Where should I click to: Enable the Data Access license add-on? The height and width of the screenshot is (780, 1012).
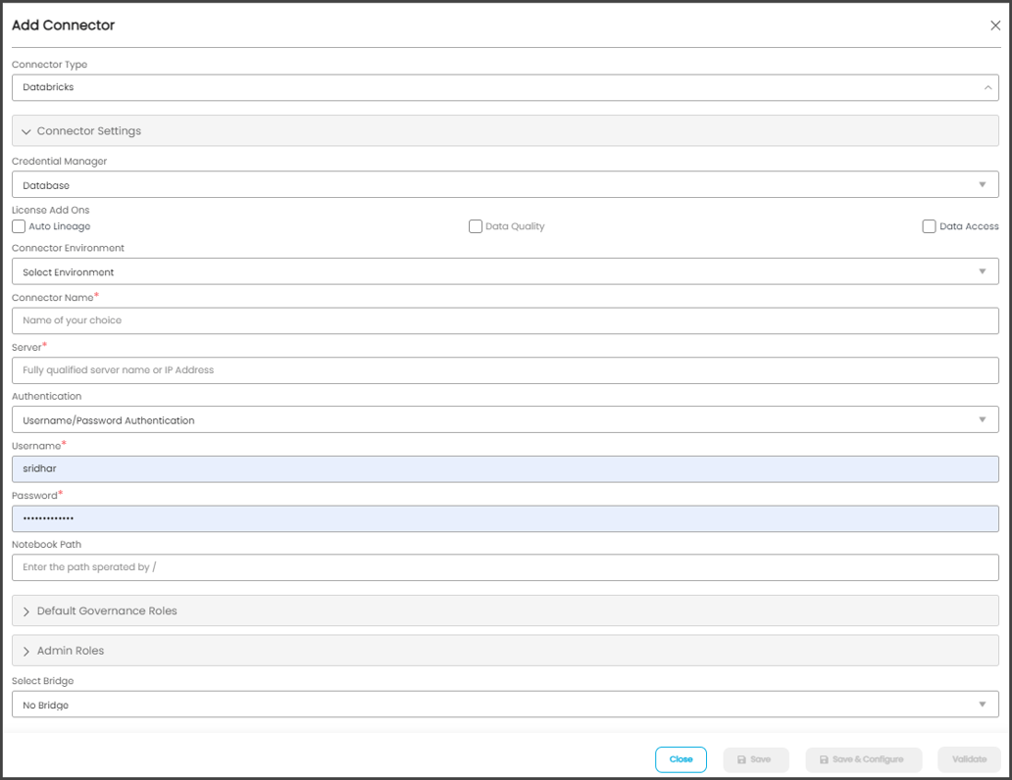point(929,225)
